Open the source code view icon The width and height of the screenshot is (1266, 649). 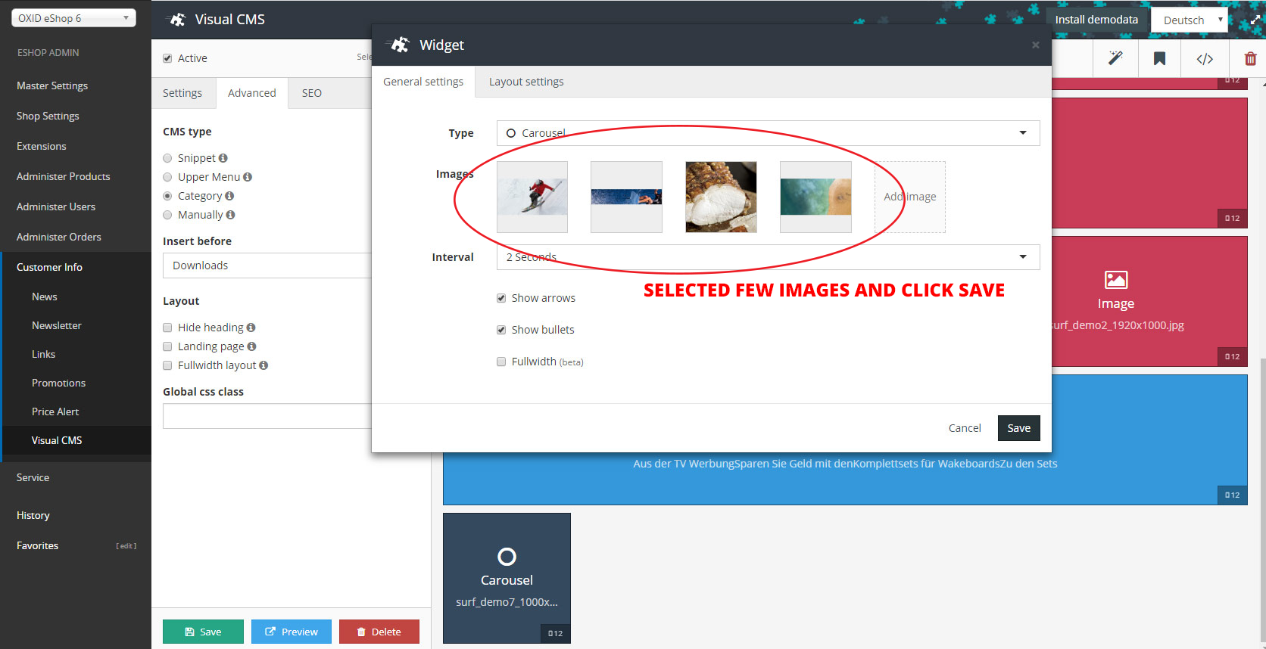tap(1205, 58)
